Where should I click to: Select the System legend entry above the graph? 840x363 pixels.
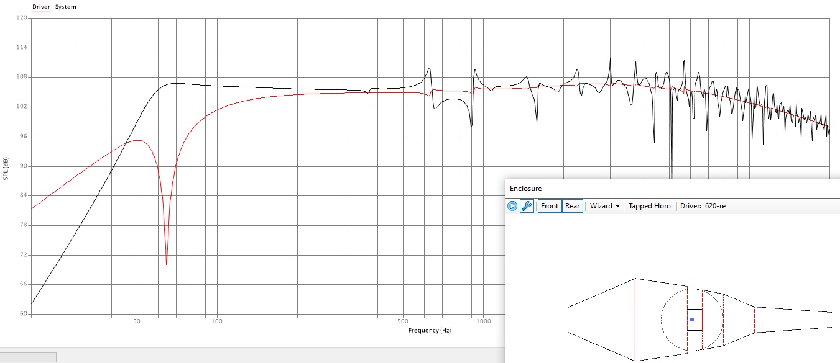click(66, 7)
